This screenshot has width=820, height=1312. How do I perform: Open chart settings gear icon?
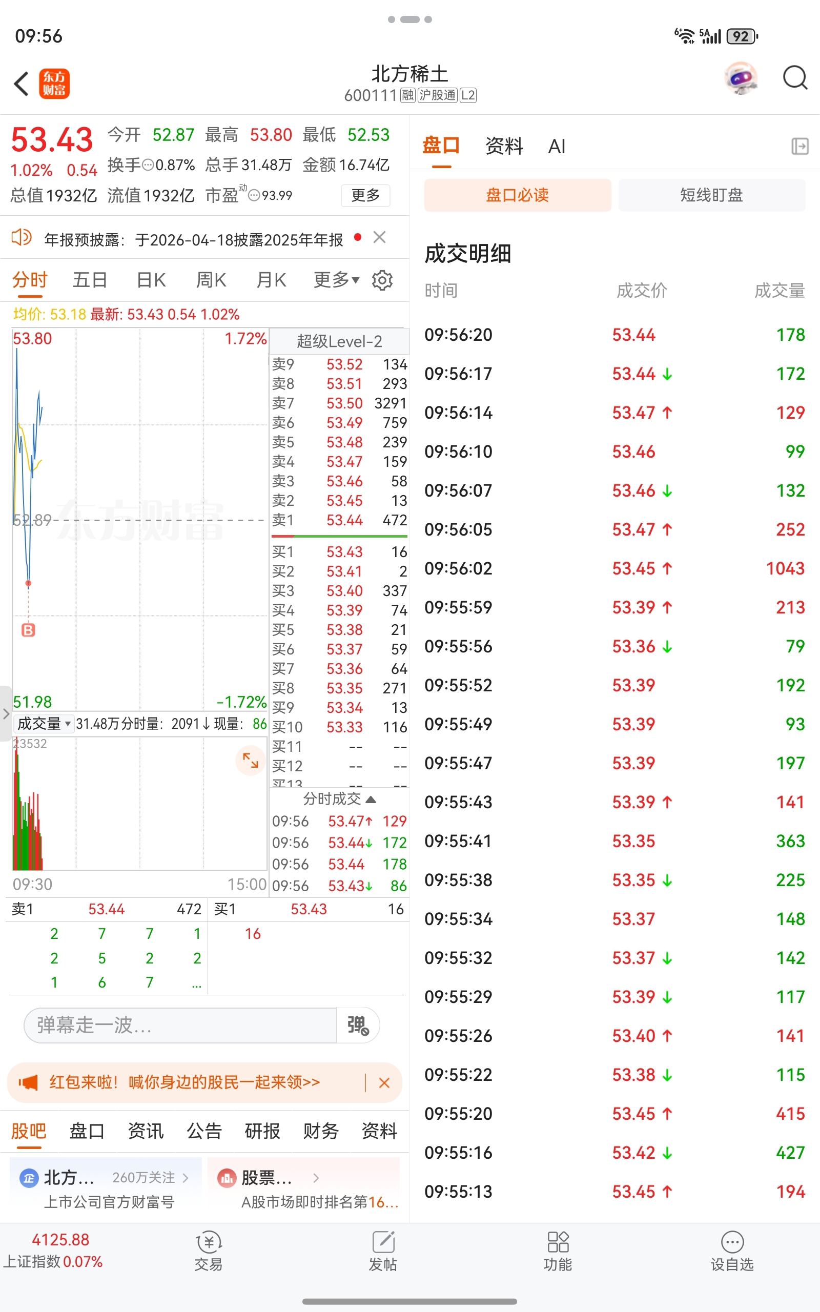coord(382,280)
